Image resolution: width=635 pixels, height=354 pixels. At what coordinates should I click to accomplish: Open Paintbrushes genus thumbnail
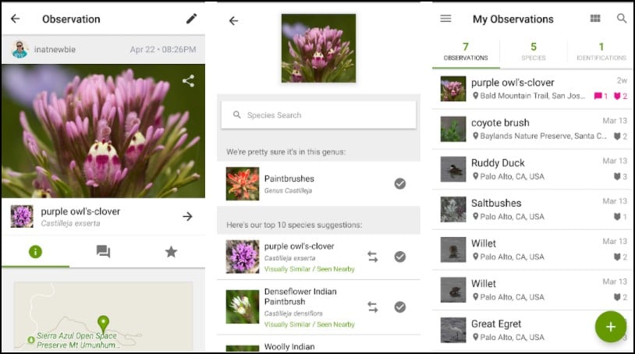pos(242,184)
